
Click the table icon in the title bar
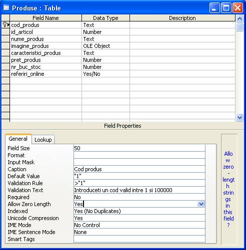point(6,7)
